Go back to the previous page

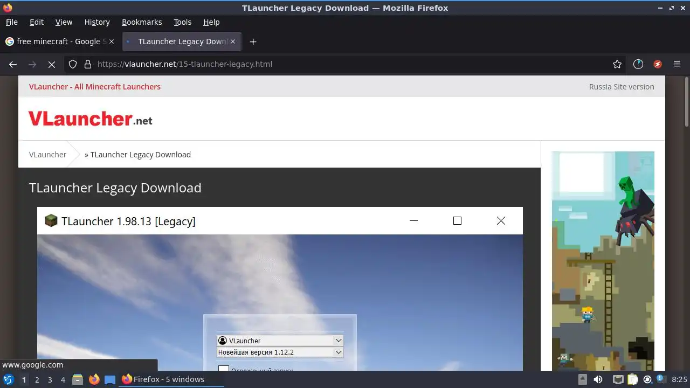[13, 64]
